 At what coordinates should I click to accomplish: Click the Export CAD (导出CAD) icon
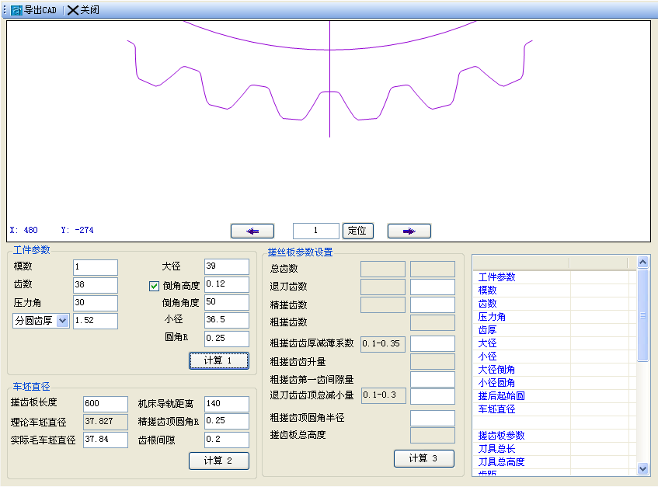(16, 11)
